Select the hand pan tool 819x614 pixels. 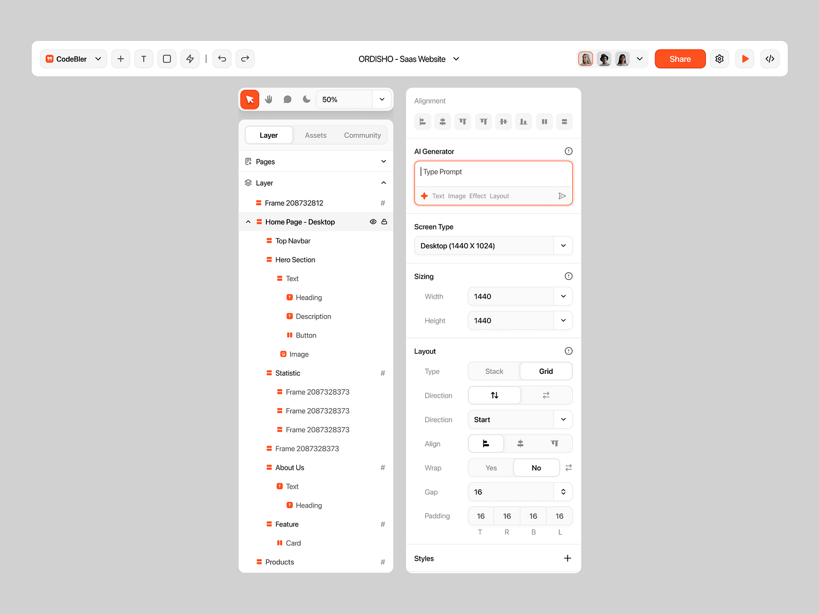coord(268,99)
